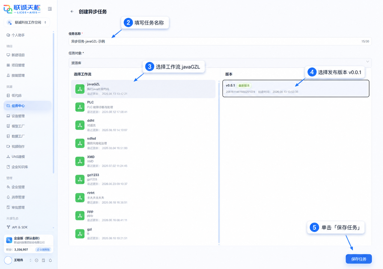Screen dimensions: 383x269
Task: Collapse the sidebar with the menu-fold icon
Action: (x=50, y=9)
